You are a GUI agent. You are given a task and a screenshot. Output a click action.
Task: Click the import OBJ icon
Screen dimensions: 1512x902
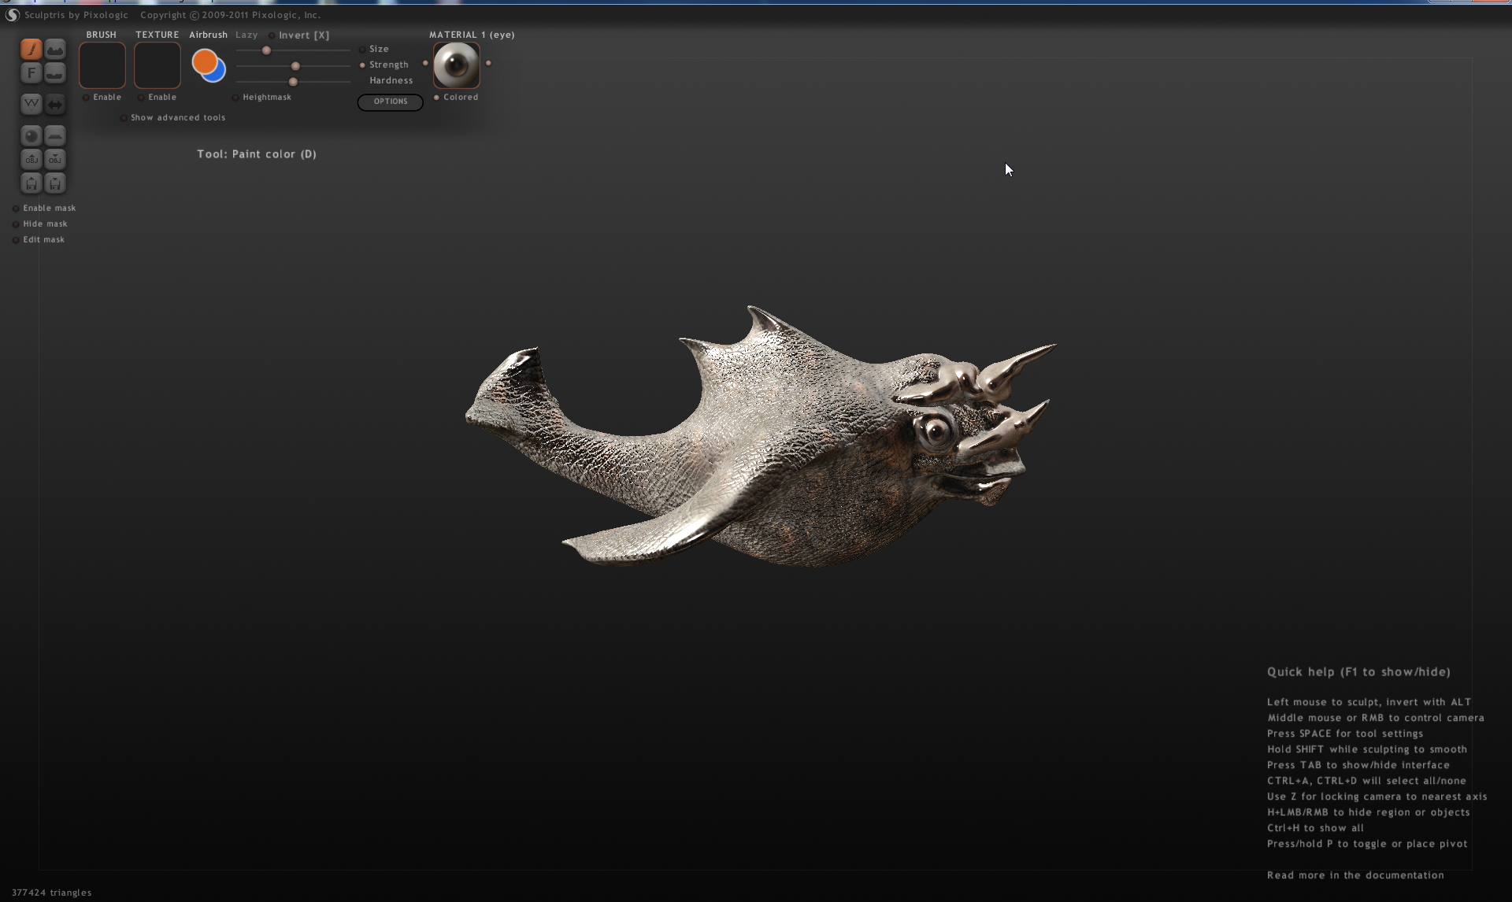pyautogui.click(x=31, y=160)
